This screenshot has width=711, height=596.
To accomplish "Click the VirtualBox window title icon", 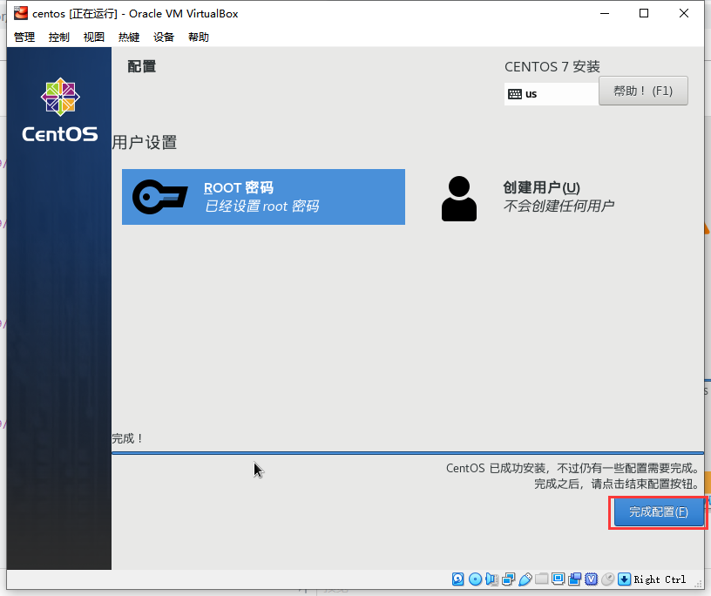I will pos(20,13).
